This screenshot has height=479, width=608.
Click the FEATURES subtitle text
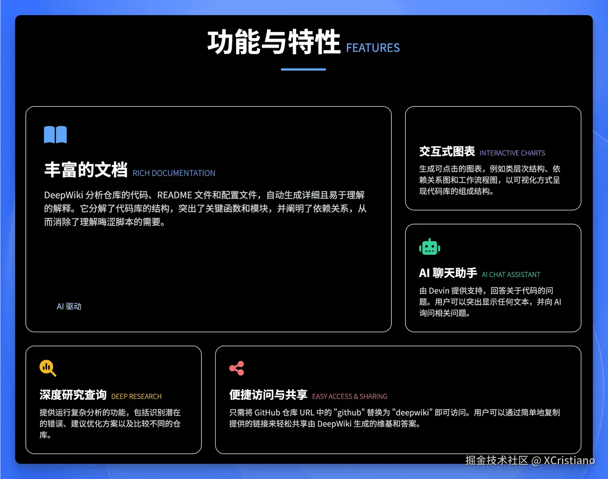click(373, 48)
